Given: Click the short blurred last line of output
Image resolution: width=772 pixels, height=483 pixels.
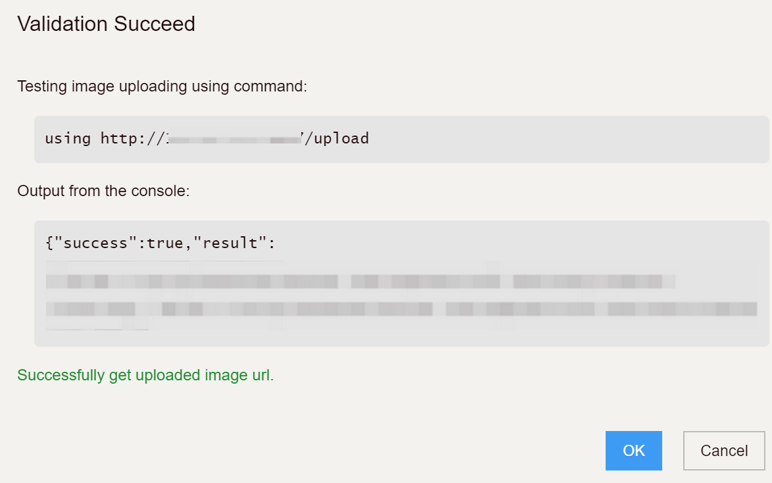Looking at the screenshot, I should 97,324.
